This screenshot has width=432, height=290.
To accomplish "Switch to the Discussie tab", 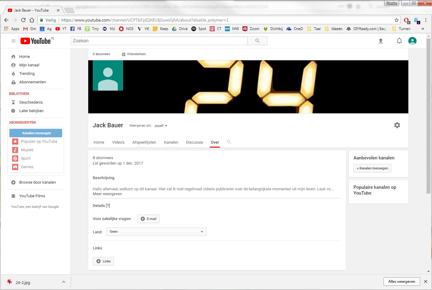I will 194,142.
